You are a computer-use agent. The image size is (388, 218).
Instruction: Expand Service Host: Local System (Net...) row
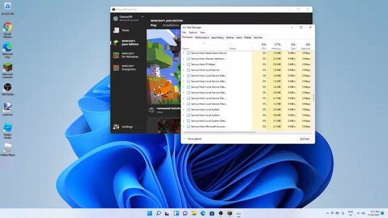click(183, 121)
